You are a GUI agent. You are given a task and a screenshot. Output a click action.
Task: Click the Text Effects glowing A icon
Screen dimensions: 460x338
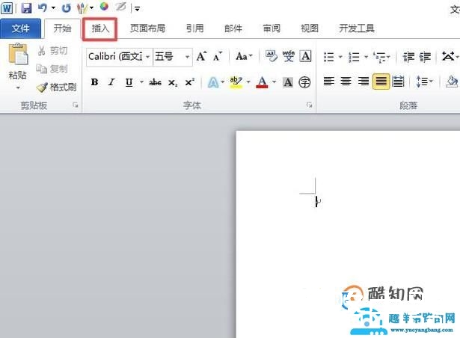coord(213,82)
